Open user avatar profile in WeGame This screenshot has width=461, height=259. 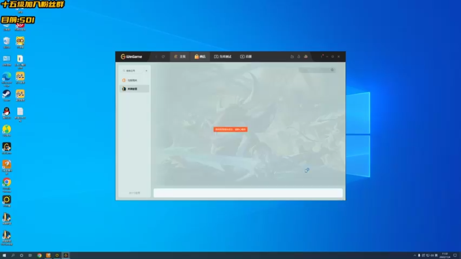coord(306,56)
